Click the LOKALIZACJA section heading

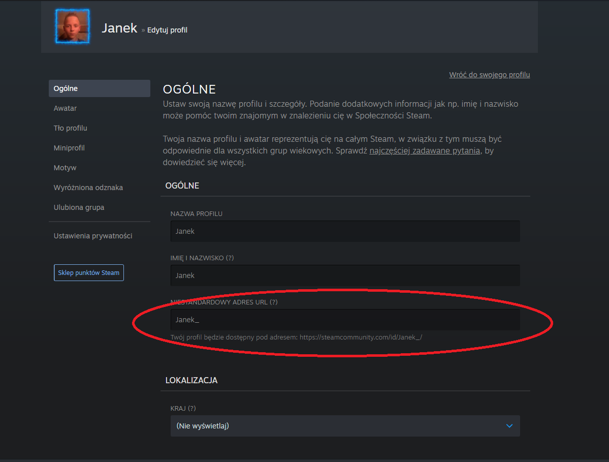[x=191, y=380]
